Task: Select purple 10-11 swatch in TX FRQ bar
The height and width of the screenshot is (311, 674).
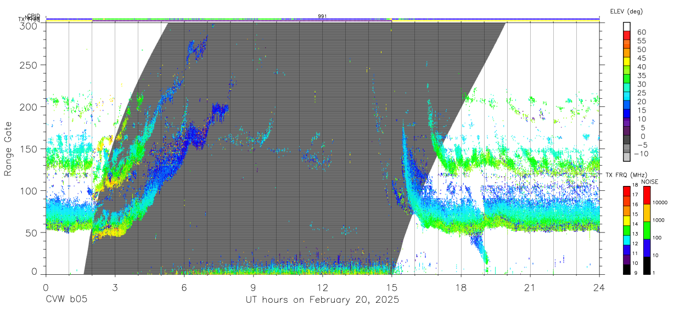Action: (x=627, y=259)
